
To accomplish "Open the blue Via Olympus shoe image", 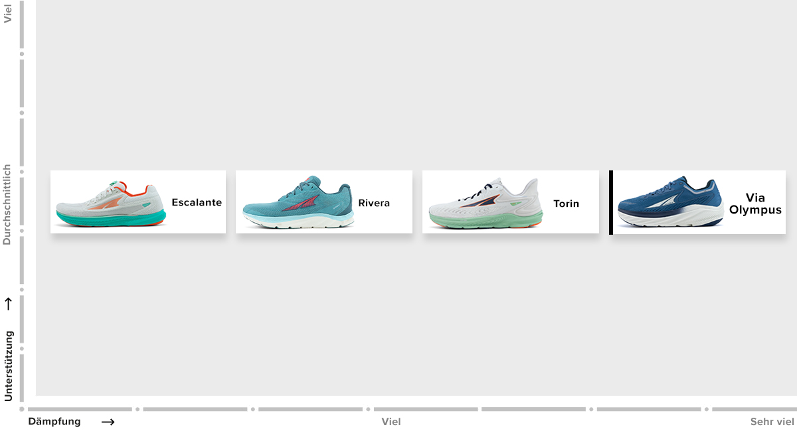I will tap(671, 203).
